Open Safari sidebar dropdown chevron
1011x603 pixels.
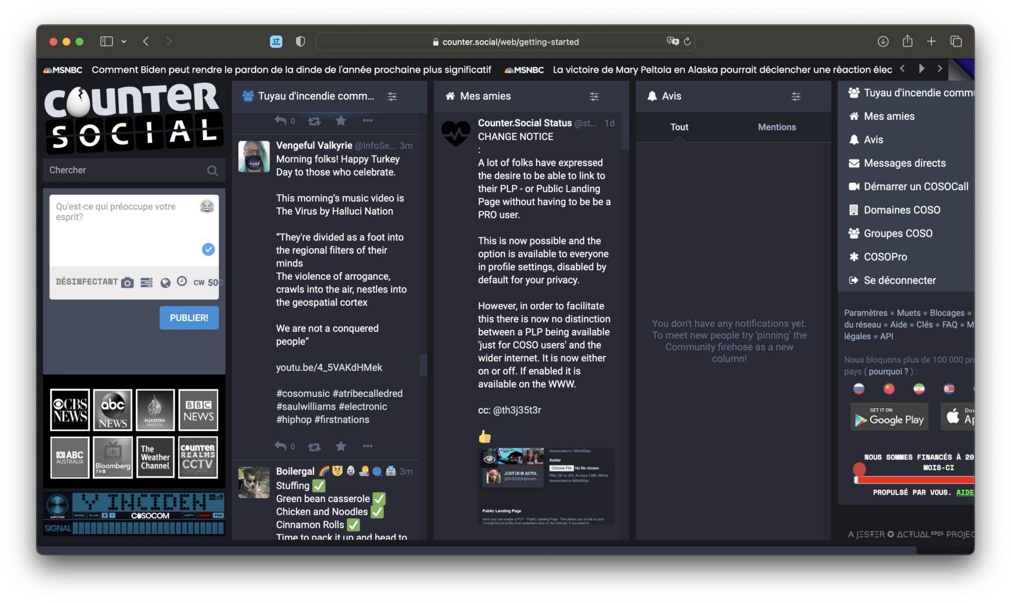(x=124, y=42)
